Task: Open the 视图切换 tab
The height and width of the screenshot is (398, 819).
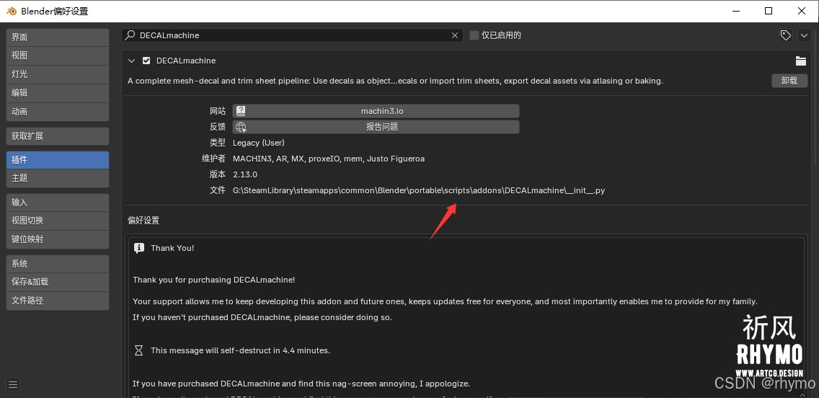Action: pyautogui.click(x=58, y=221)
